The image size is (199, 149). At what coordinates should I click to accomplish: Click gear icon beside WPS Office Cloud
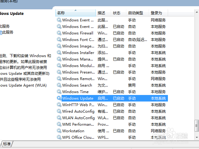(x=59, y=138)
